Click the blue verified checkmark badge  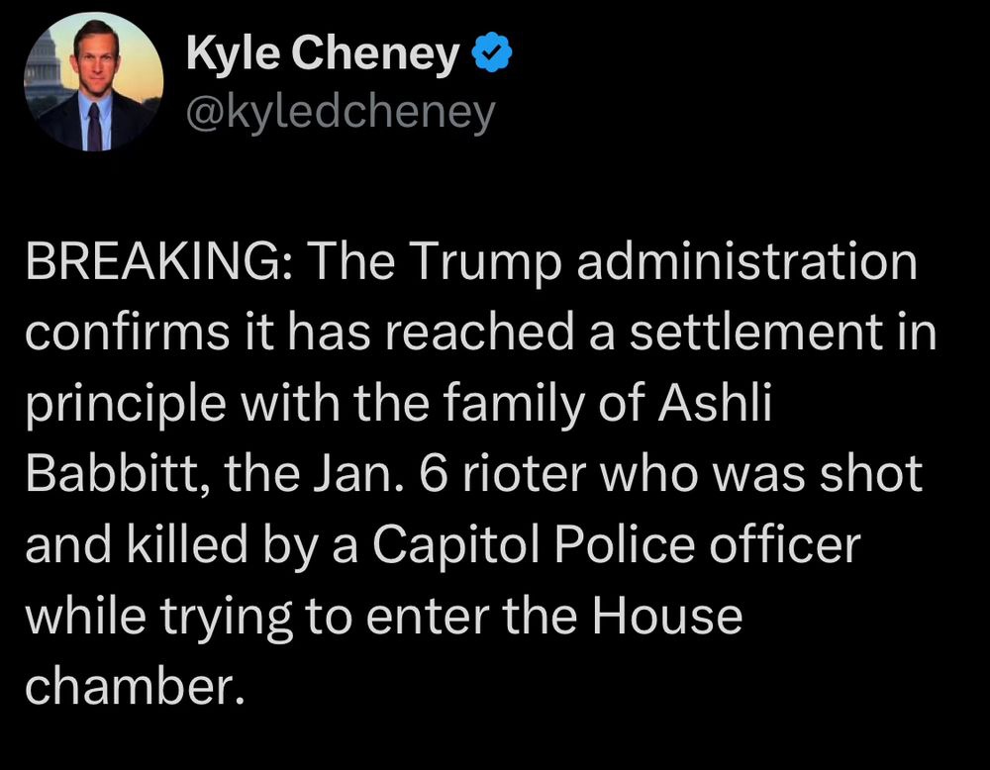[492, 53]
